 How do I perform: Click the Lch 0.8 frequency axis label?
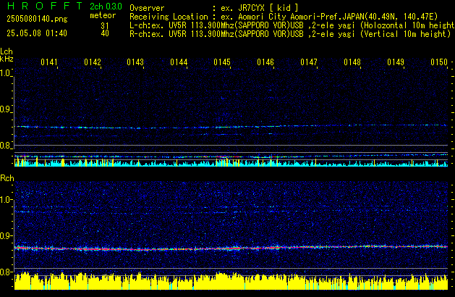[x=6, y=146]
